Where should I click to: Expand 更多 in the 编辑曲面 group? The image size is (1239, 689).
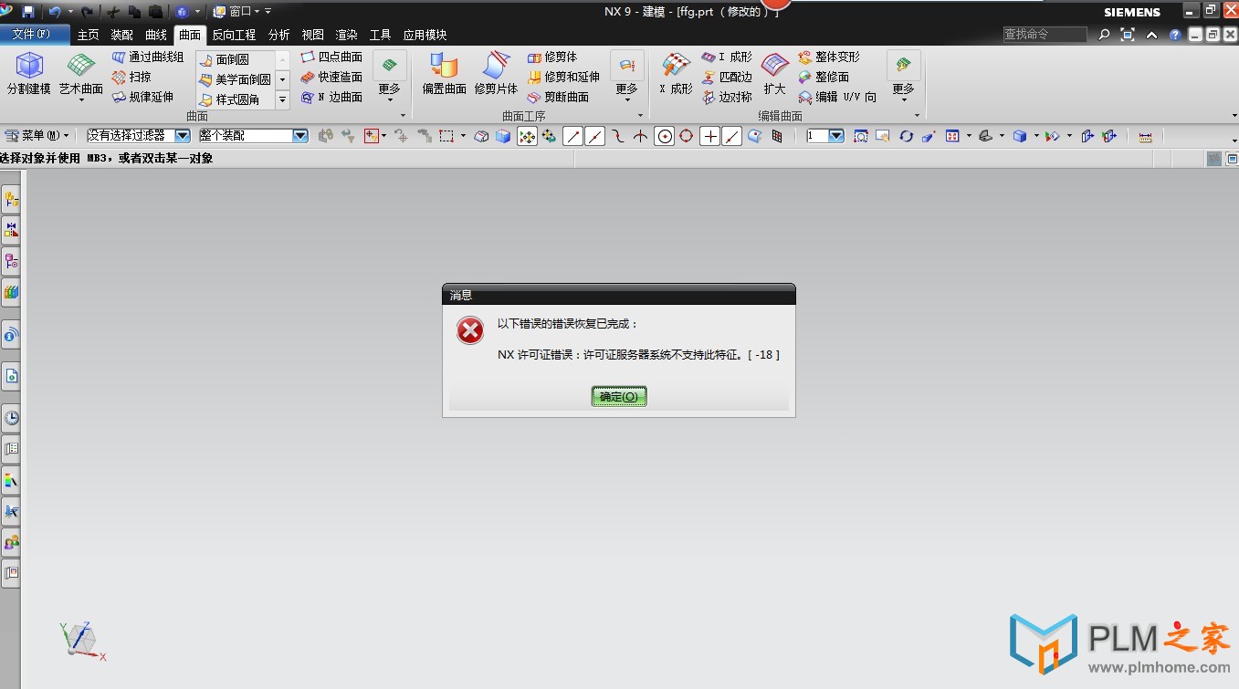coord(903,77)
